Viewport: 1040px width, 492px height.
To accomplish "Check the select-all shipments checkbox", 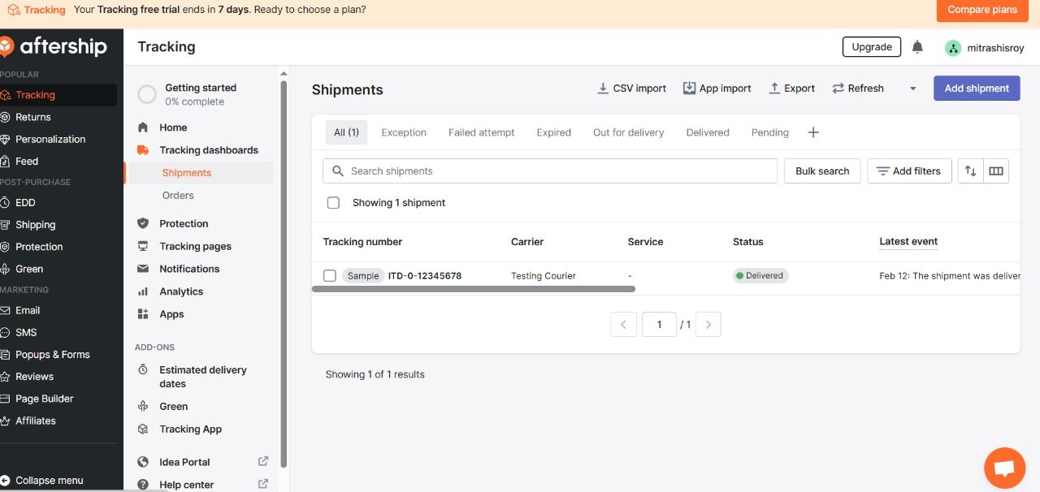I will coord(333,203).
